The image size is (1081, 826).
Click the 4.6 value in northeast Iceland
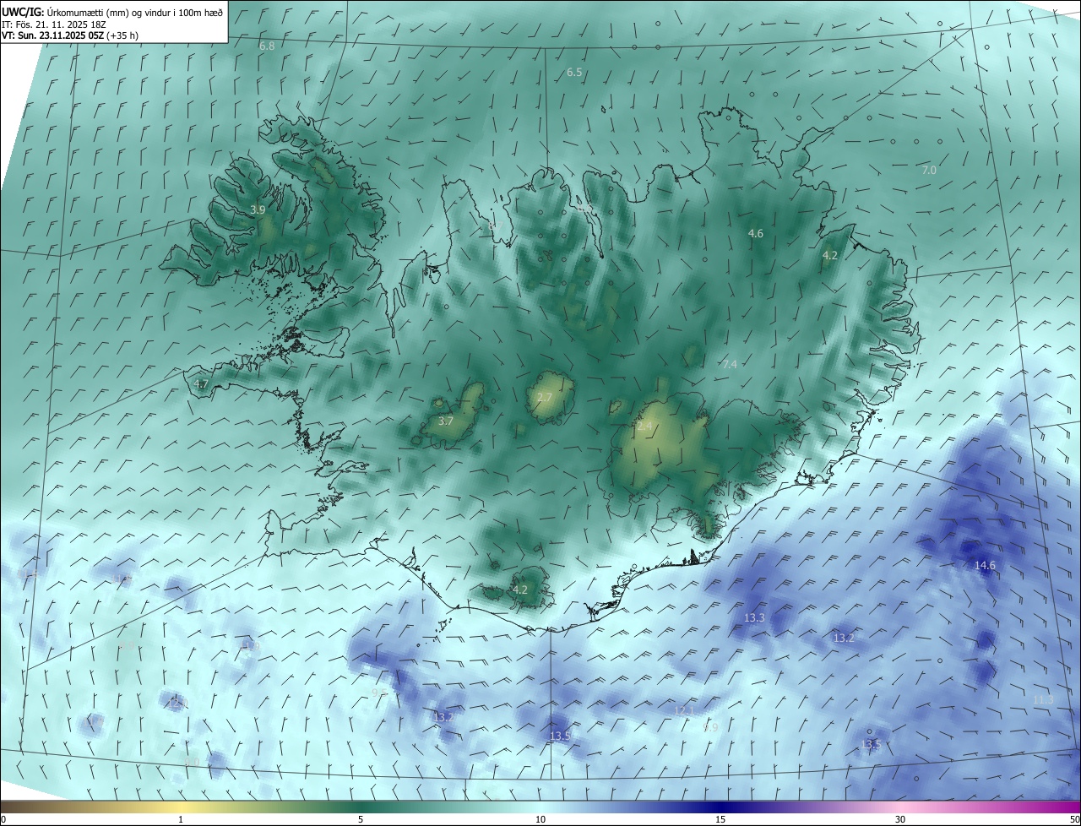[x=756, y=234]
